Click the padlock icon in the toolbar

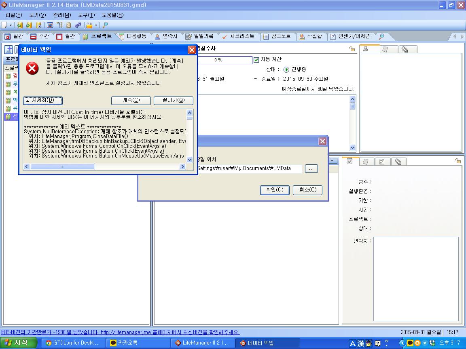[89, 25]
